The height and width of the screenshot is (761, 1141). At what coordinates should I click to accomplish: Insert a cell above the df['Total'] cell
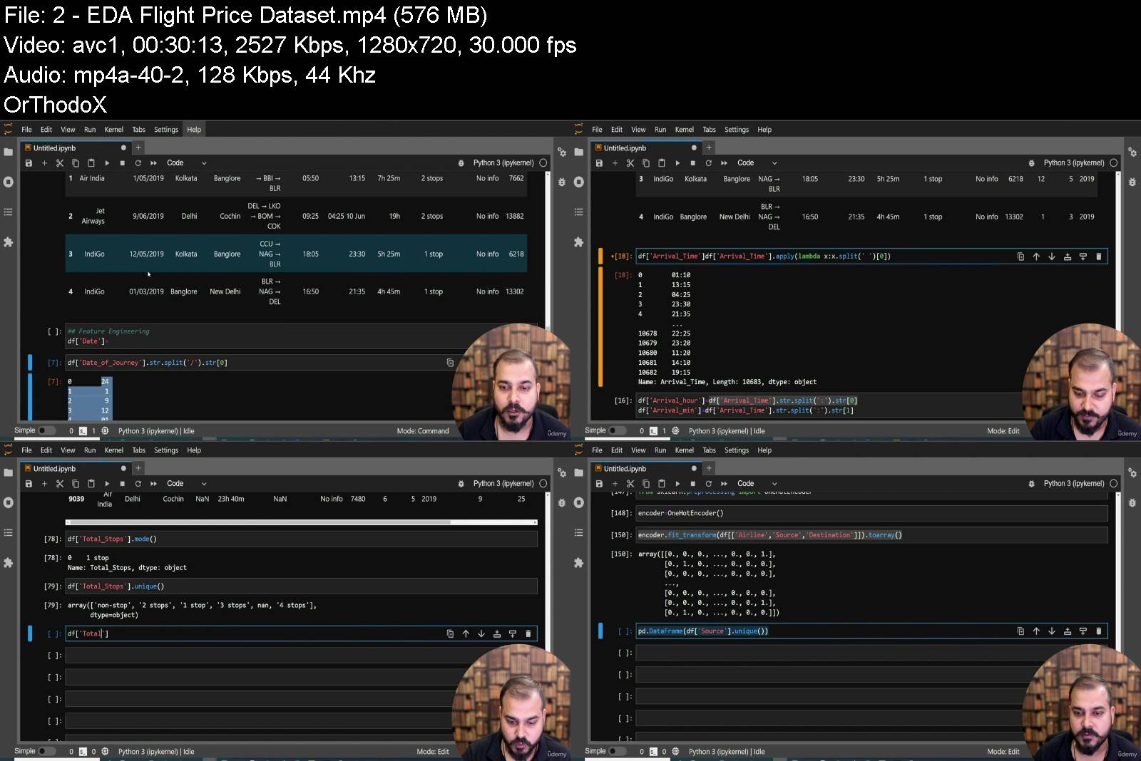click(x=497, y=633)
